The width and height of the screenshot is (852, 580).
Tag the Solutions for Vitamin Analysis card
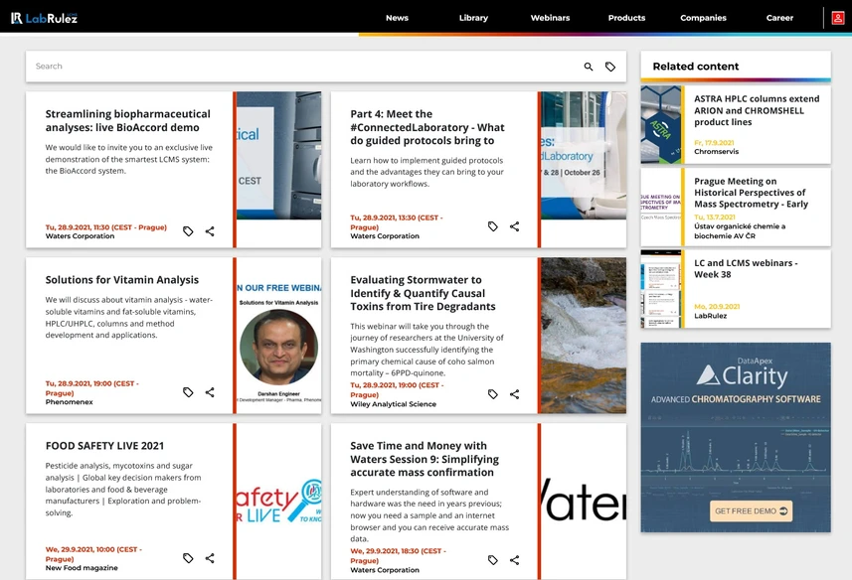point(188,392)
